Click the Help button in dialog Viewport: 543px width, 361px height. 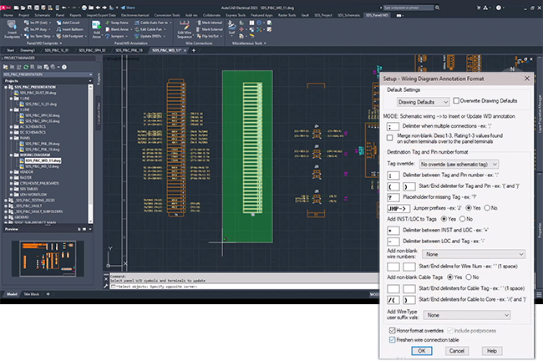pyautogui.click(x=491, y=351)
